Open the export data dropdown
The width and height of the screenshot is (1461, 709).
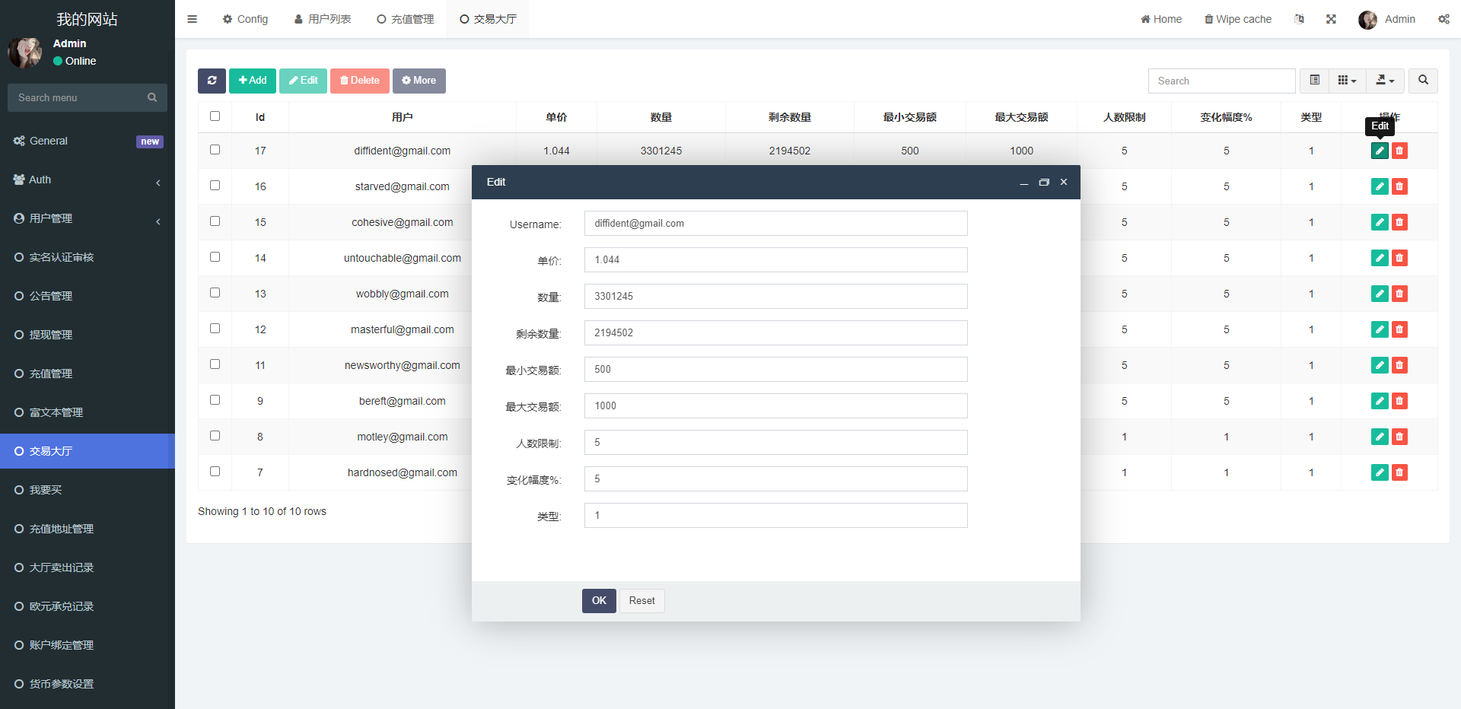[1385, 81]
